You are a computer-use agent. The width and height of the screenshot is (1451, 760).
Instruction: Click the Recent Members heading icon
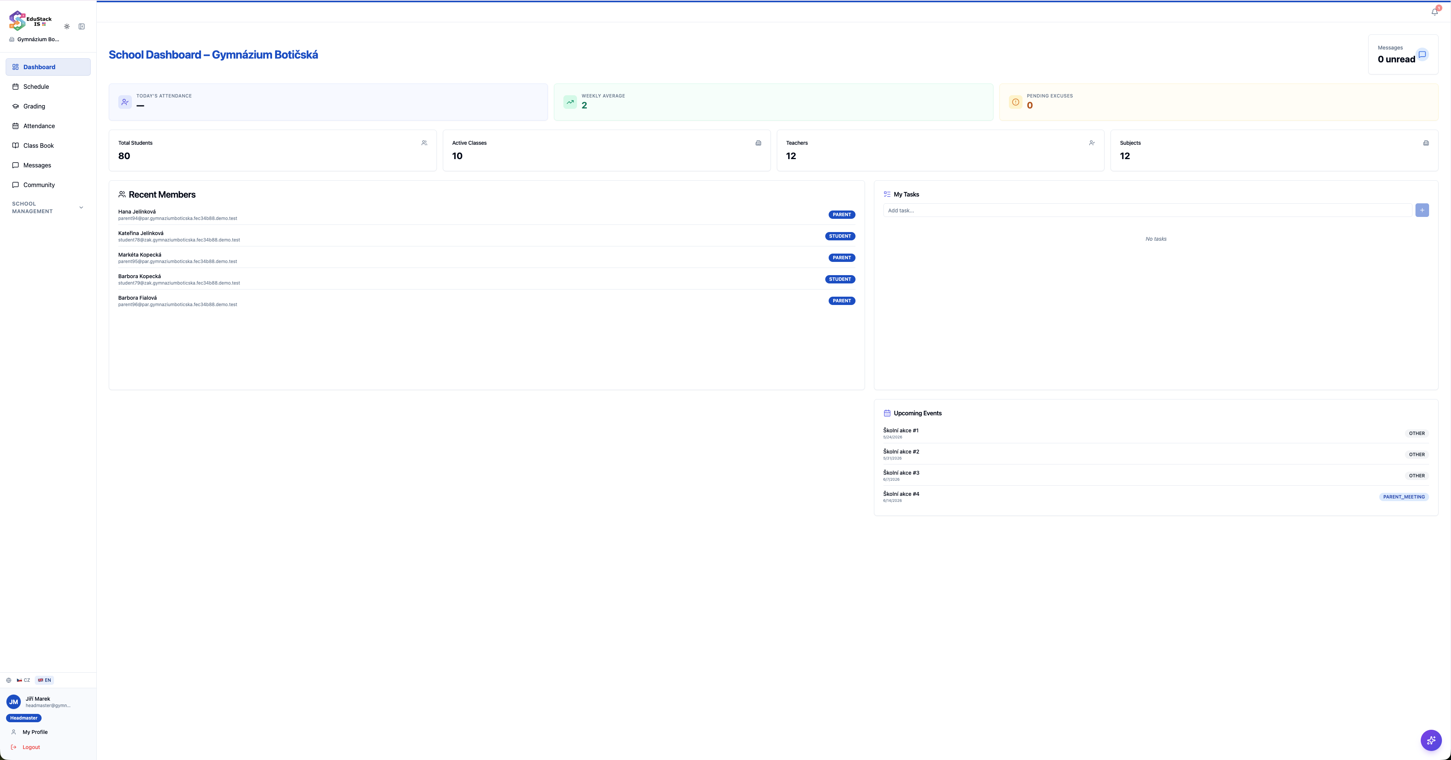[x=122, y=194]
